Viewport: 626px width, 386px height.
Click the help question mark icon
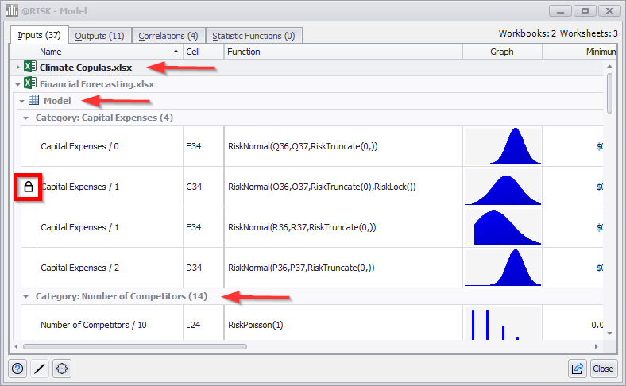pyautogui.click(x=17, y=369)
